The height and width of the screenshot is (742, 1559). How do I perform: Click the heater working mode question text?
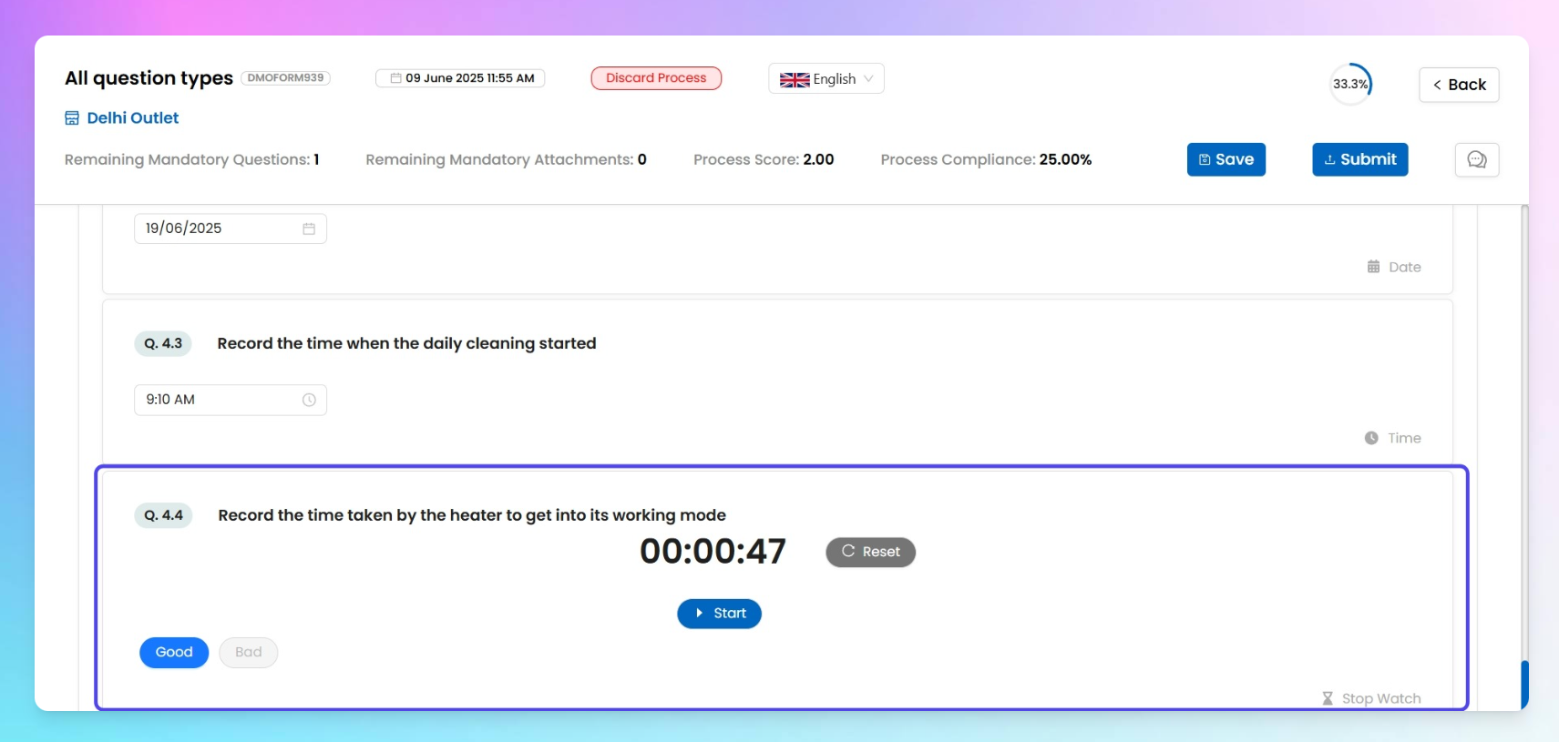coord(472,515)
